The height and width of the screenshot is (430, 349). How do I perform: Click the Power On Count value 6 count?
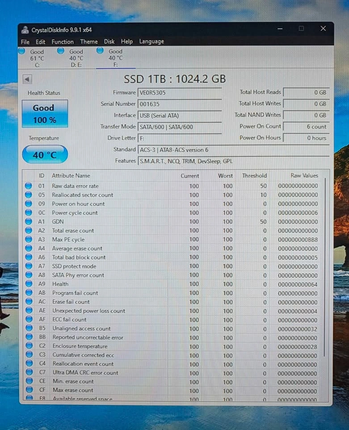(x=306, y=127)
